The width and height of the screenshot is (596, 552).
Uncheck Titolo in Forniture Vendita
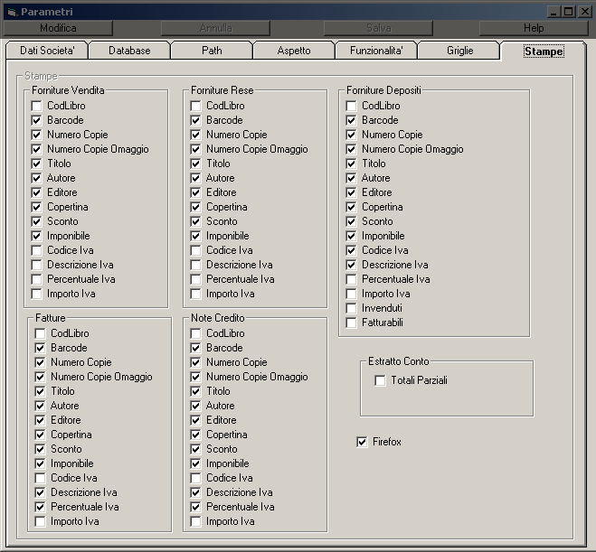pyautogui.click(x=36, y=164)
